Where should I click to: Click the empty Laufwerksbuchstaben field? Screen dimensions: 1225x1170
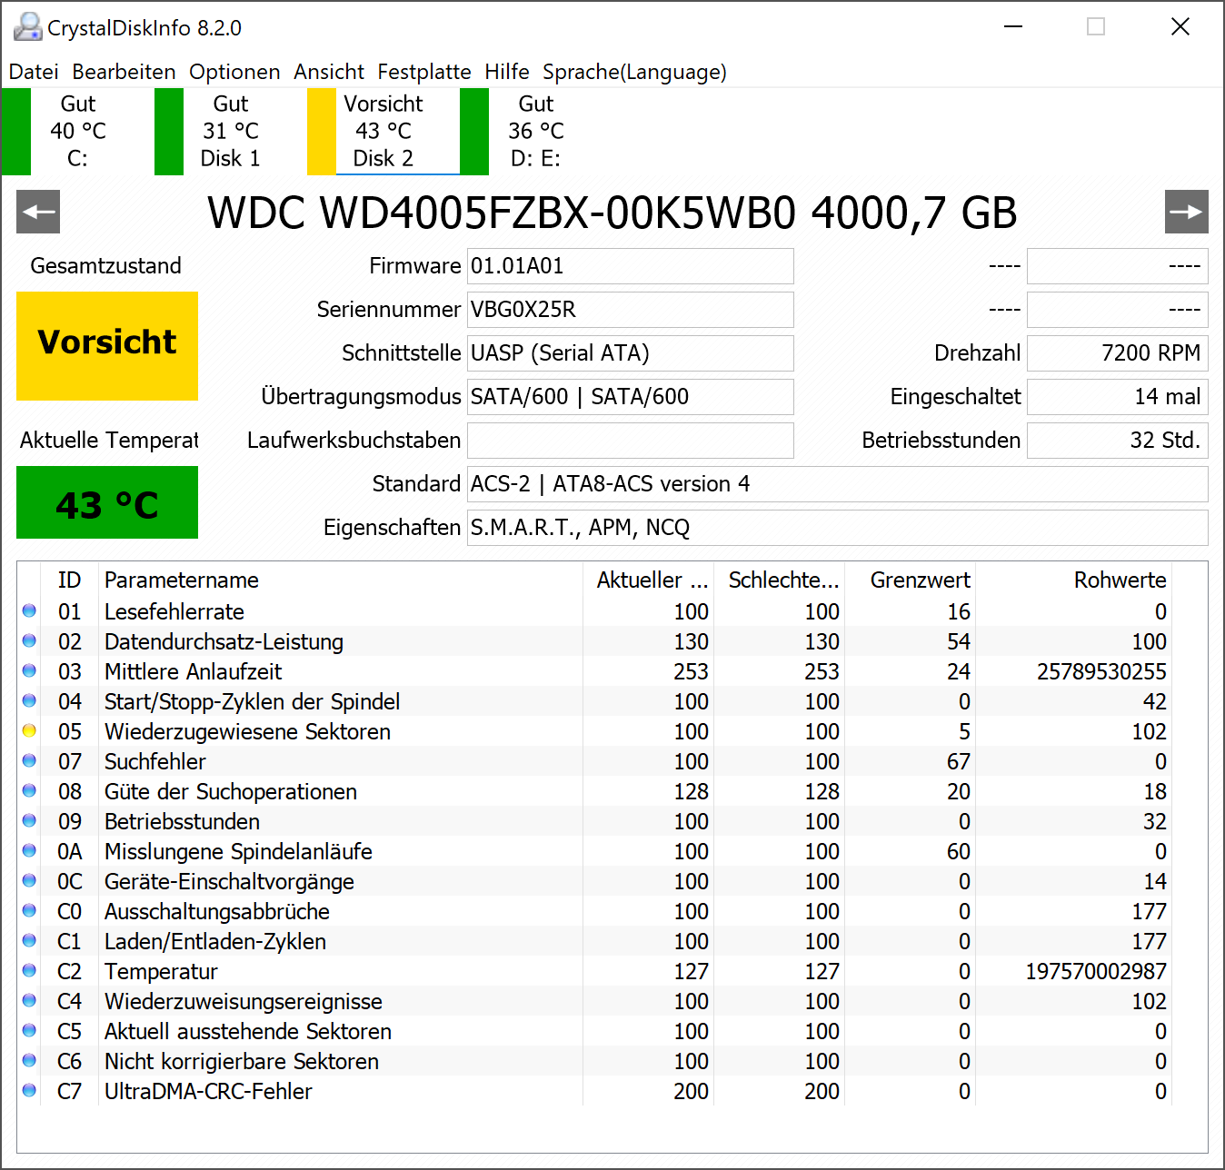tap(631, 441)
